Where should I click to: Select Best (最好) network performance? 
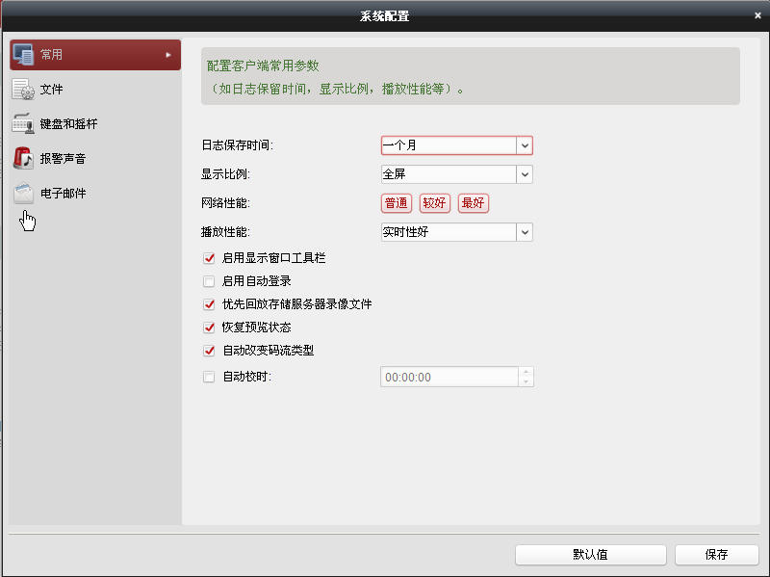474,203
